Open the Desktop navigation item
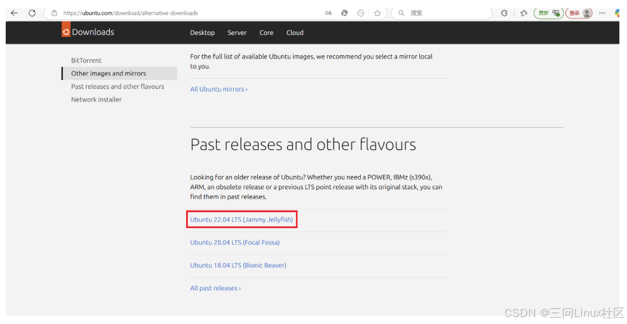Screen dimensions: 627x324 pos(203,33)
